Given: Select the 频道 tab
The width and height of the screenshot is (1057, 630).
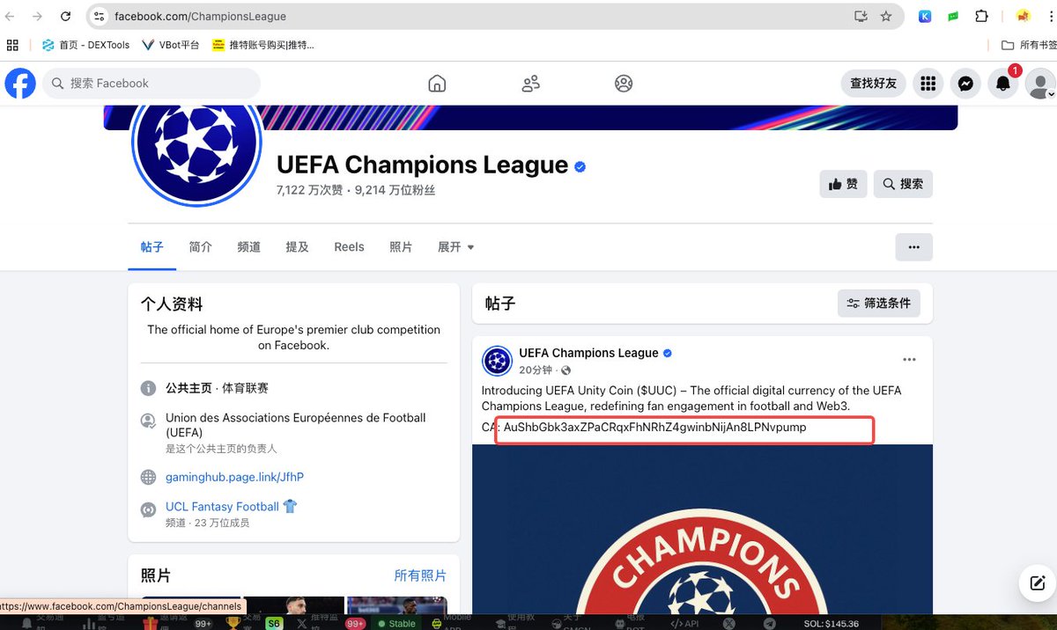Looking at the screenshot, I should (249, 247).
